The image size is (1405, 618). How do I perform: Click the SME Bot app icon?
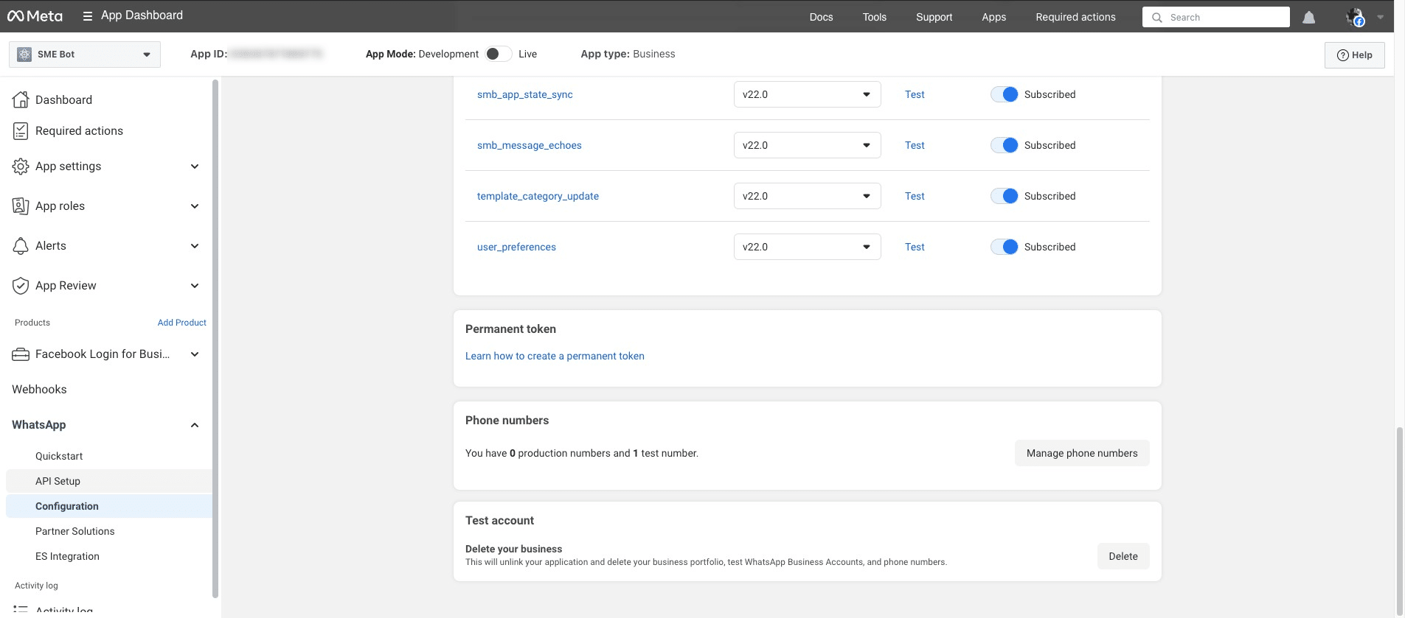point(24,54)
